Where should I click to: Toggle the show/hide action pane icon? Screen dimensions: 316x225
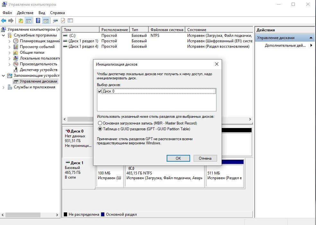46,20
